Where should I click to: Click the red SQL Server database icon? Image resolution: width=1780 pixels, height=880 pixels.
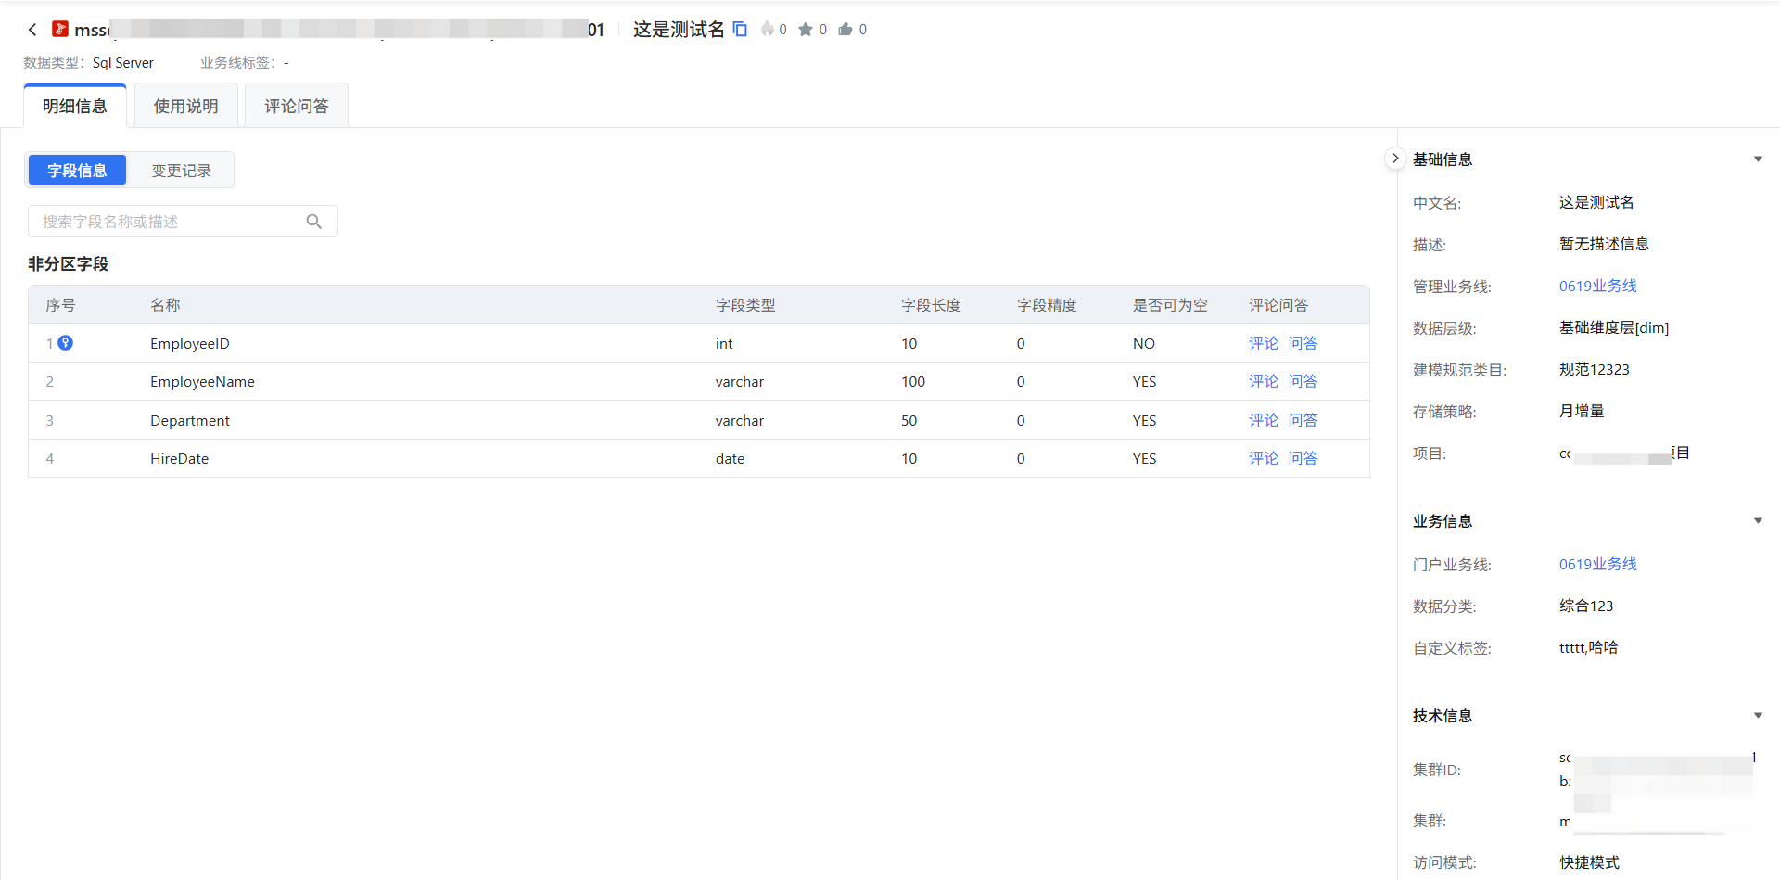click(x=60, y=30)
